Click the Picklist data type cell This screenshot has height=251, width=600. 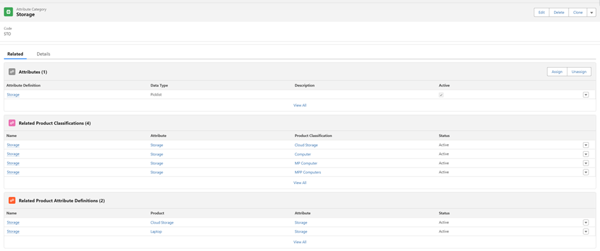156,95
